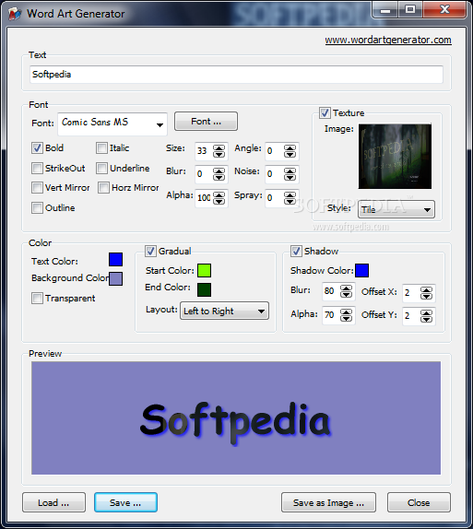Image resolution: width=473 pixels, height=529 pixels.
Task: Click the Size value field showing 33
Action: [x=204, y=151]
